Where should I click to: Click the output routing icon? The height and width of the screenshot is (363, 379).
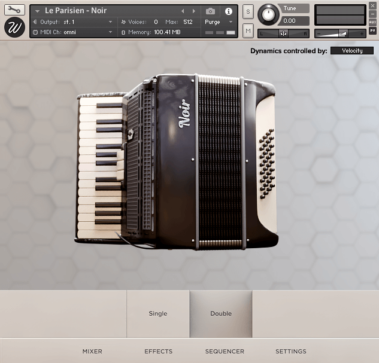(x=35, y=22)
